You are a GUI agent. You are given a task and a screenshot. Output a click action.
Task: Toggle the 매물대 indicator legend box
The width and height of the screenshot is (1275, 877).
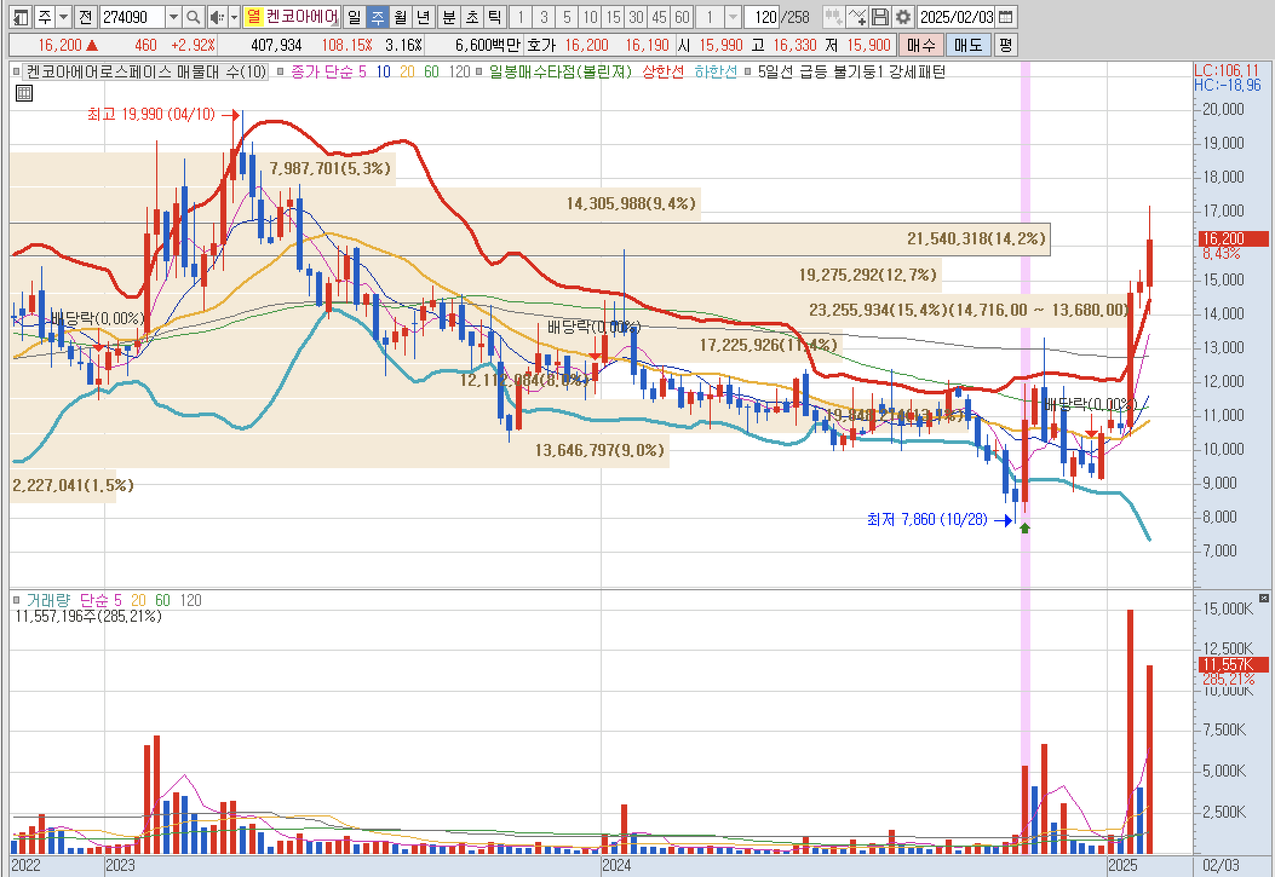tap(16, 72)
